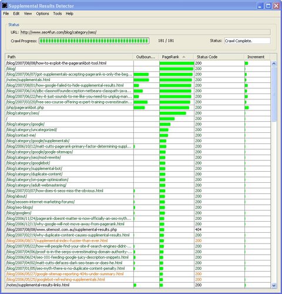Select row /blog/category/supplemental-bot/
Screen dimensions: 282x294
tap(138, 168)
